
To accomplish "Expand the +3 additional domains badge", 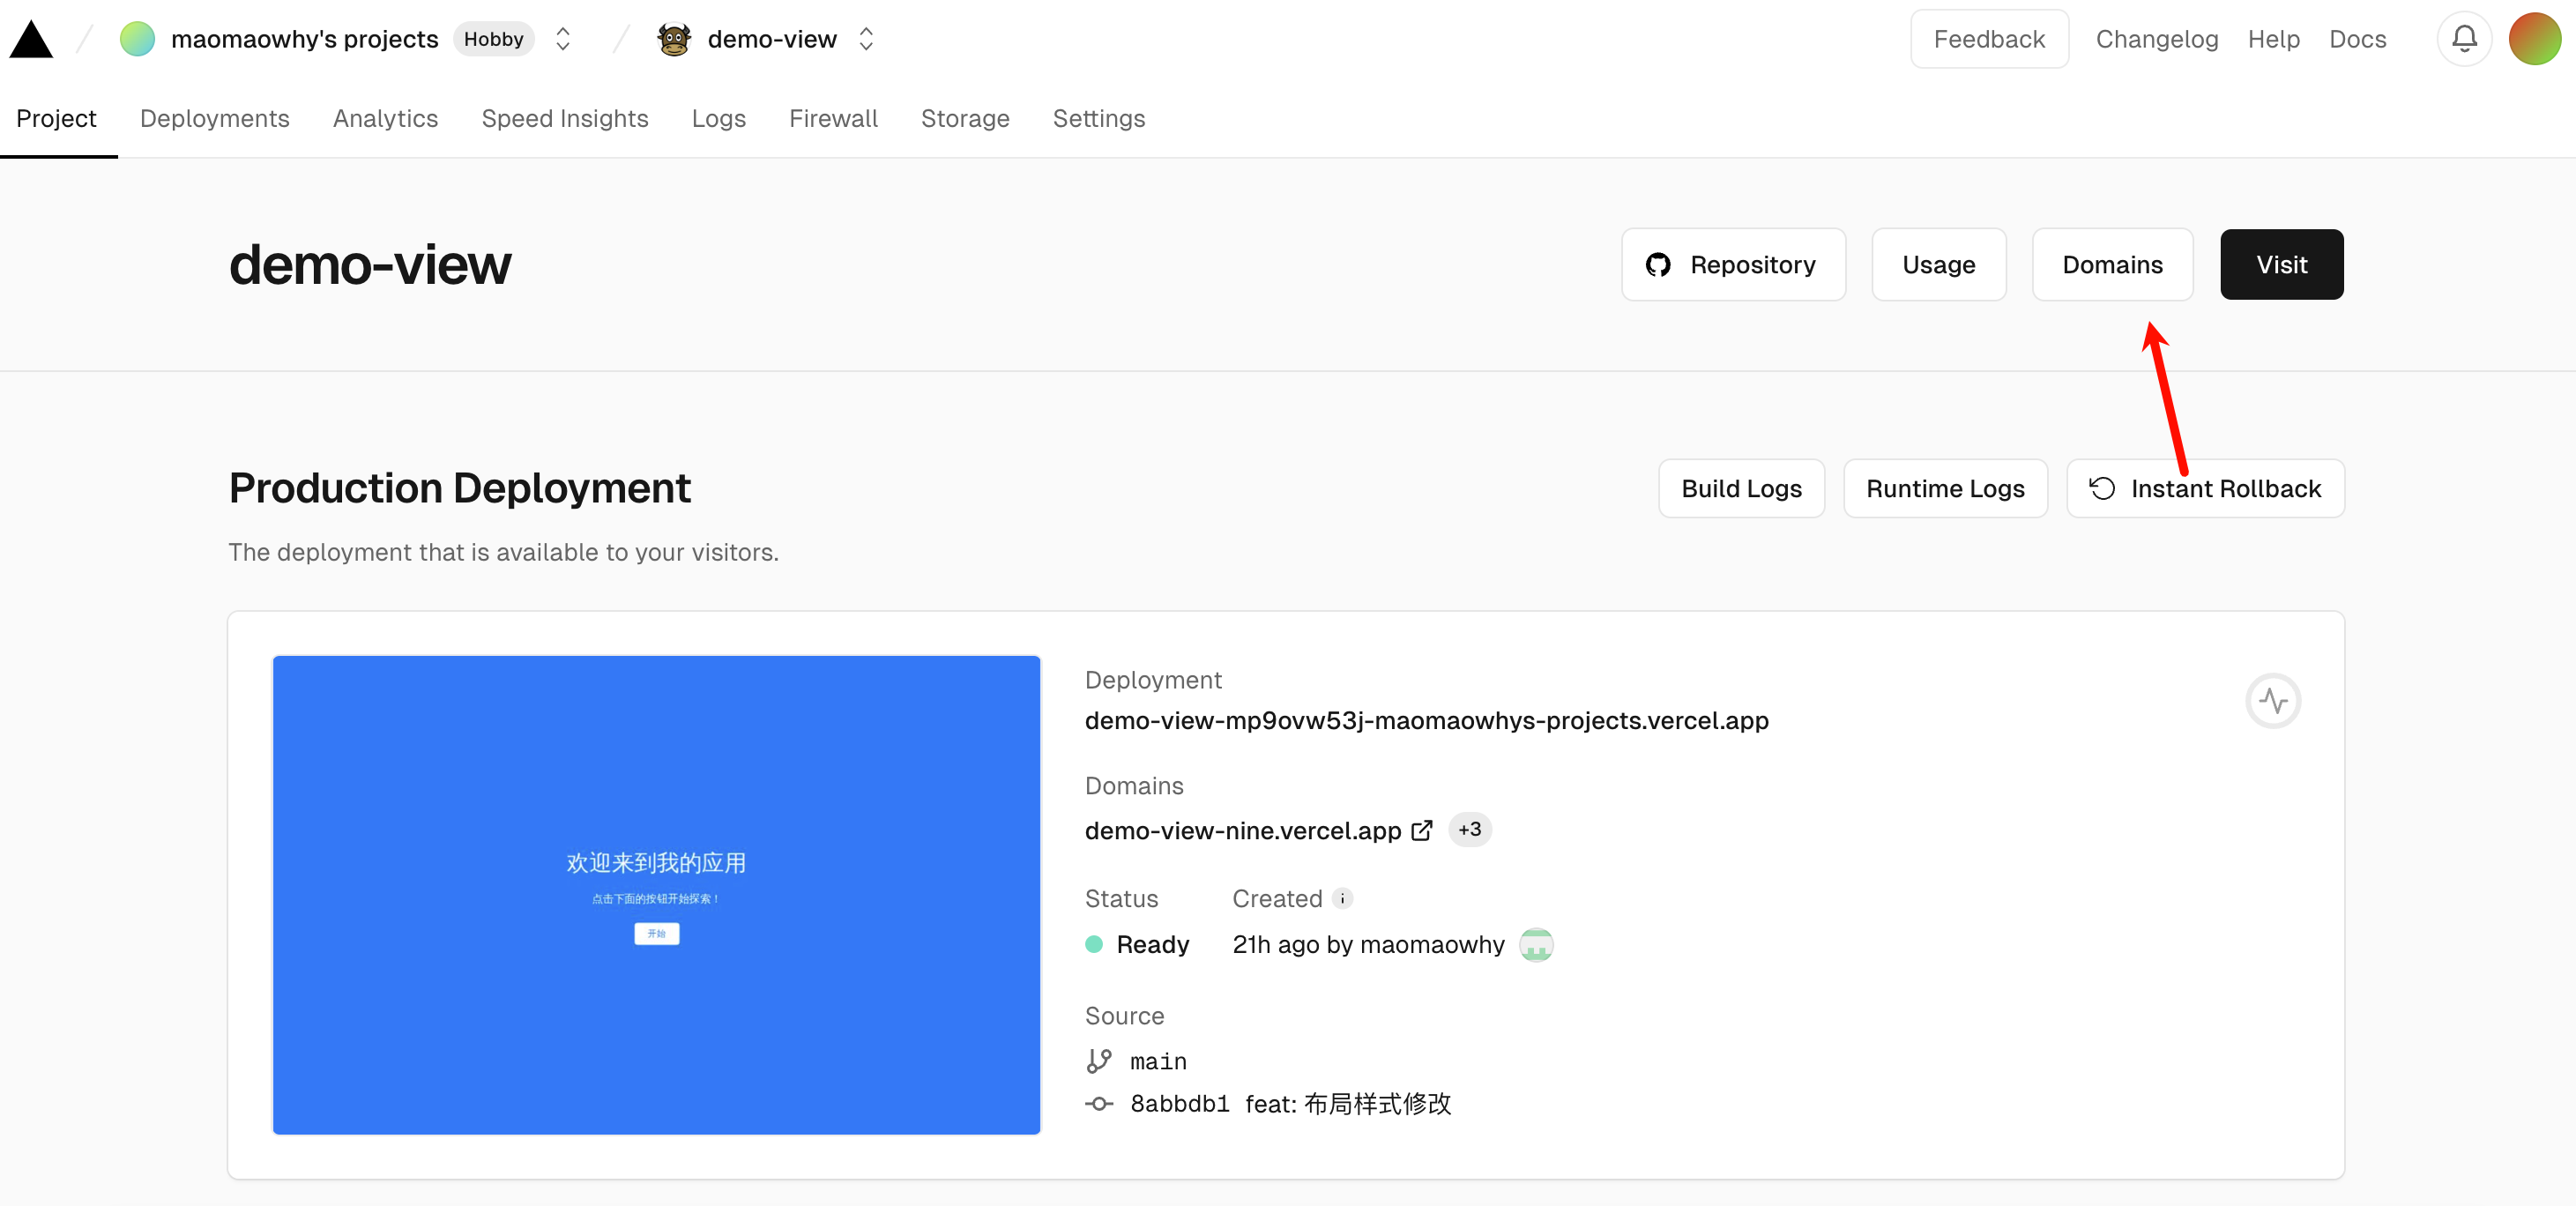I will (1469, 829).
